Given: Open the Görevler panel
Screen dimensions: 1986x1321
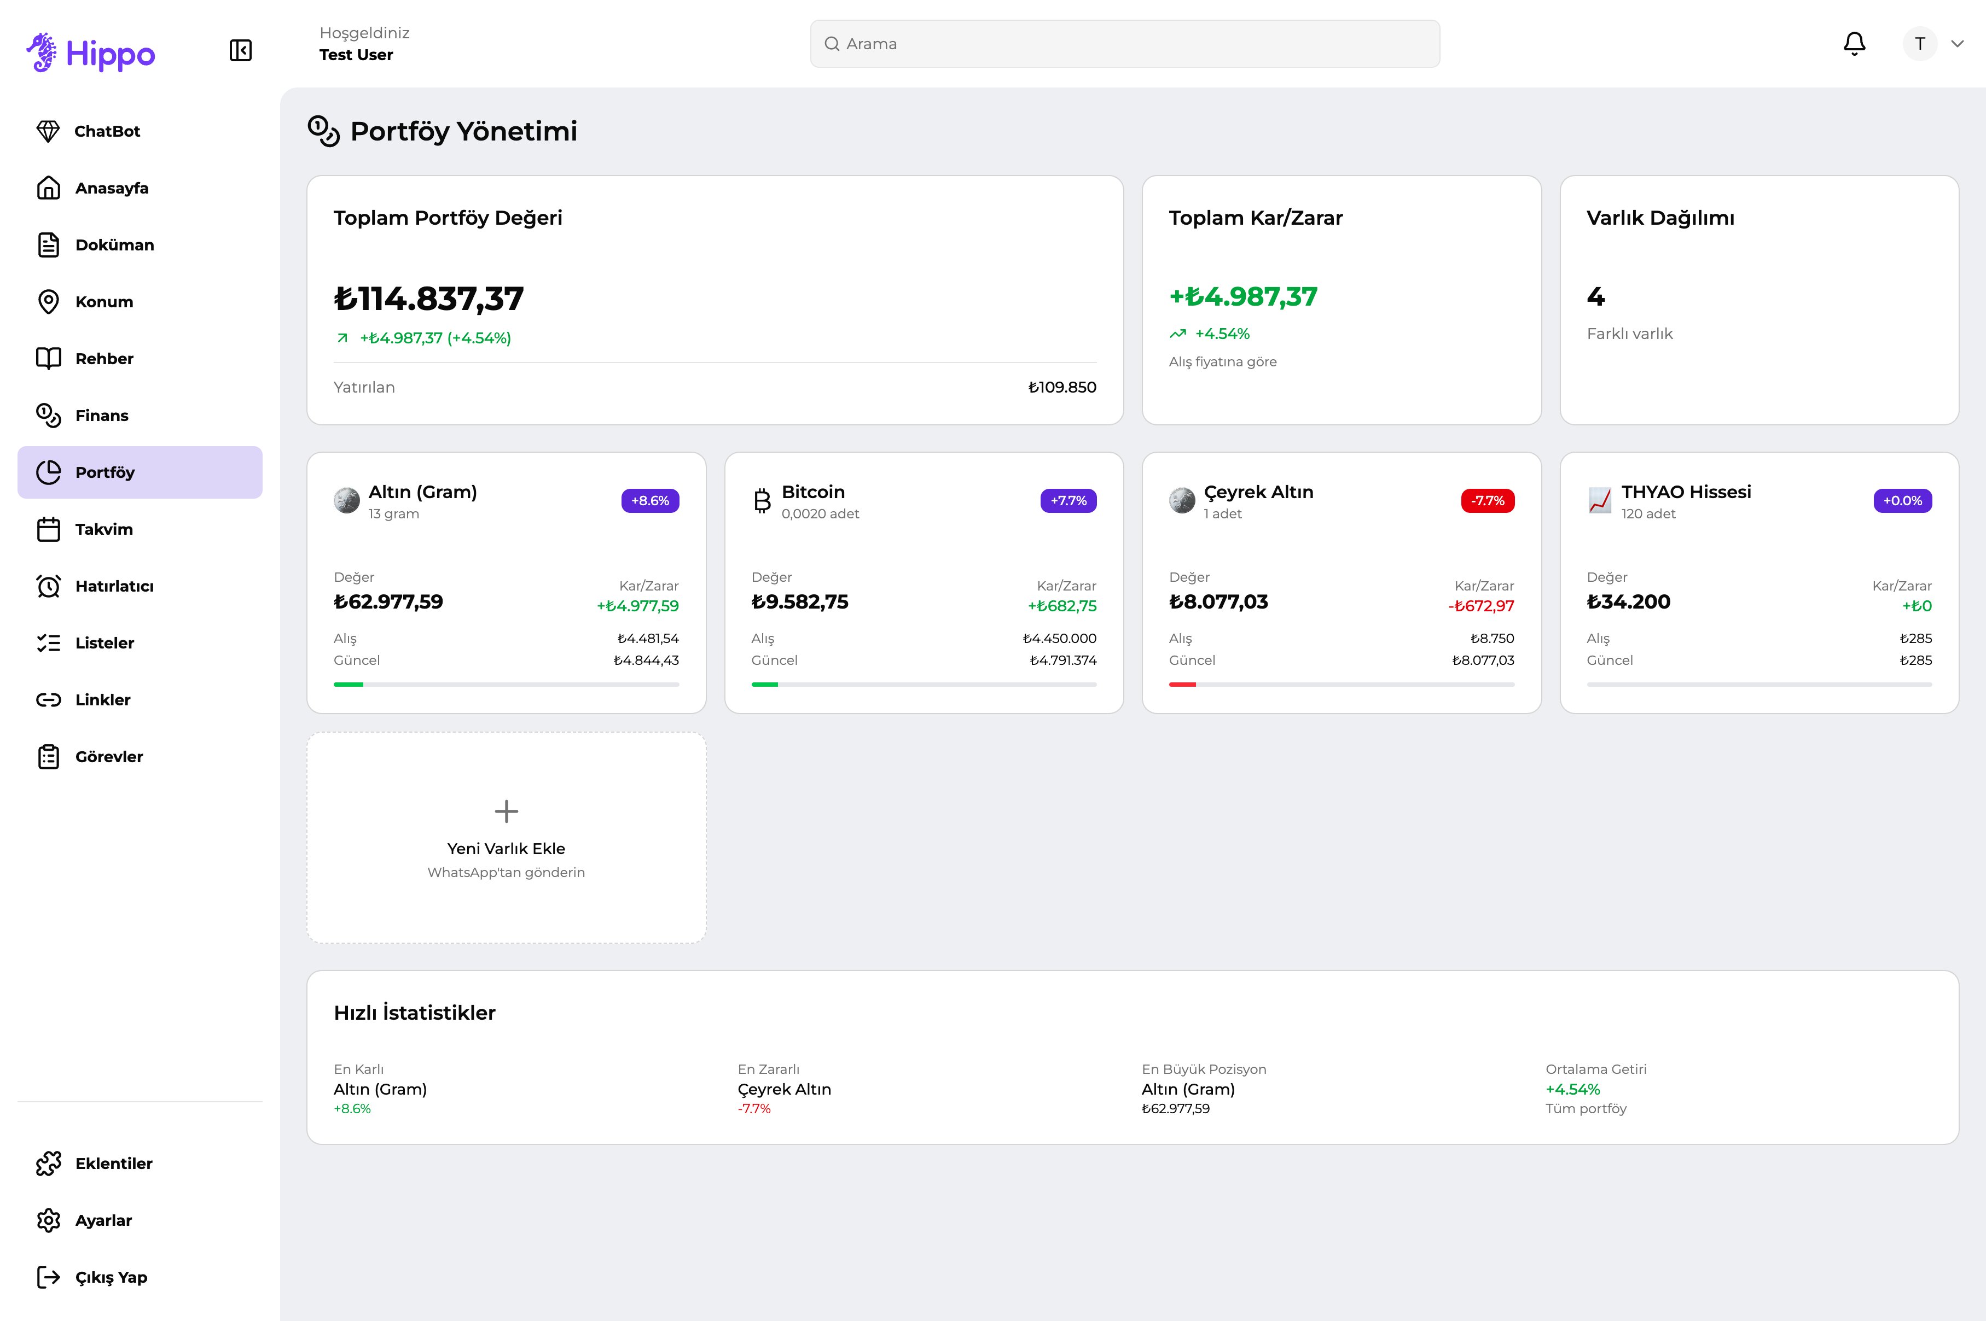Looking at the screenshot, I should pyautogui.click(x=108, y=756).
